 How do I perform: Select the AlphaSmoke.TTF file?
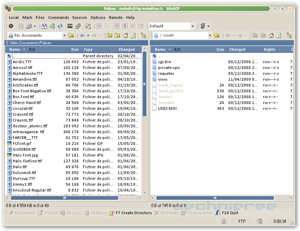[27, 73]
